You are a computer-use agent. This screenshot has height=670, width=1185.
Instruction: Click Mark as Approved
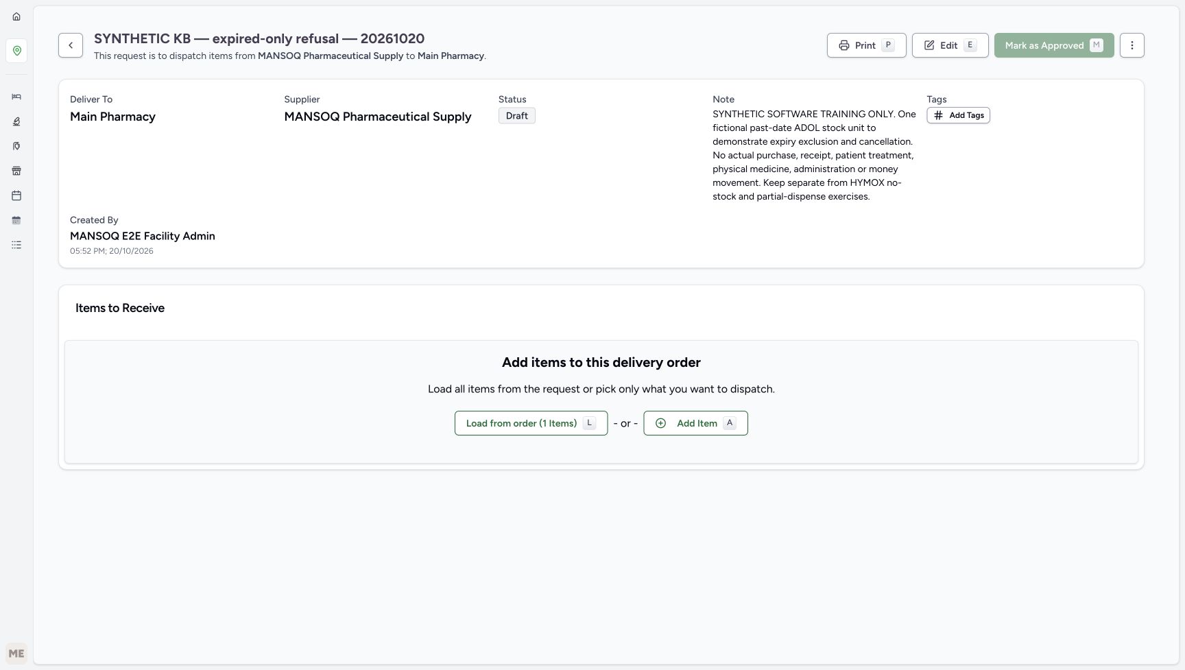[1054, 45]
